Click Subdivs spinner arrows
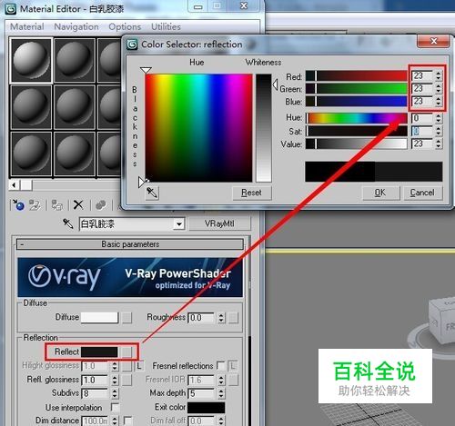The width and height of the screenshot is (455, 426). (115, 393)
